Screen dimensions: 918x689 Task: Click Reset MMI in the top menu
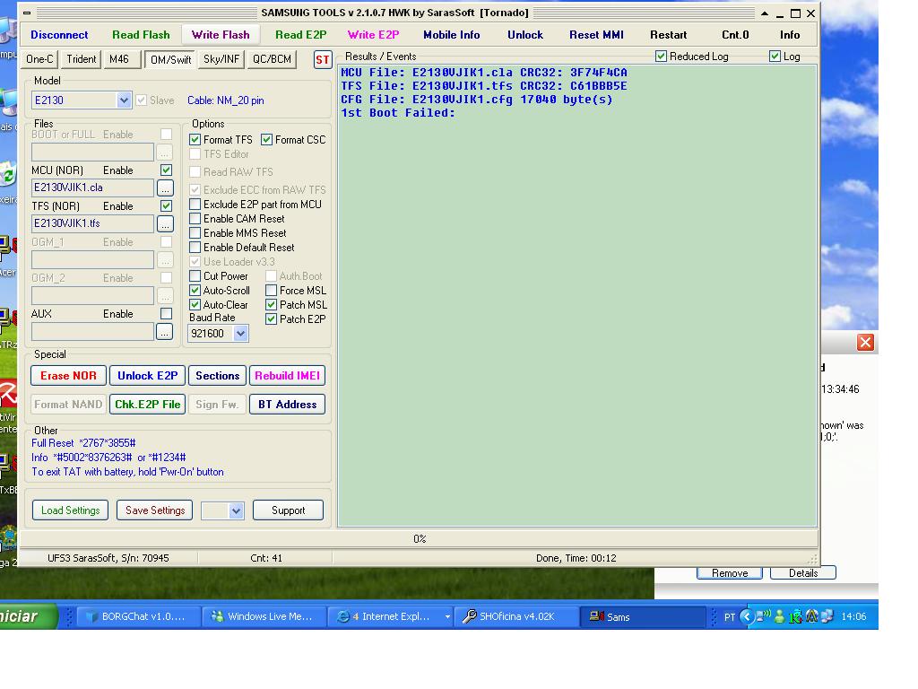coord(596,35)
